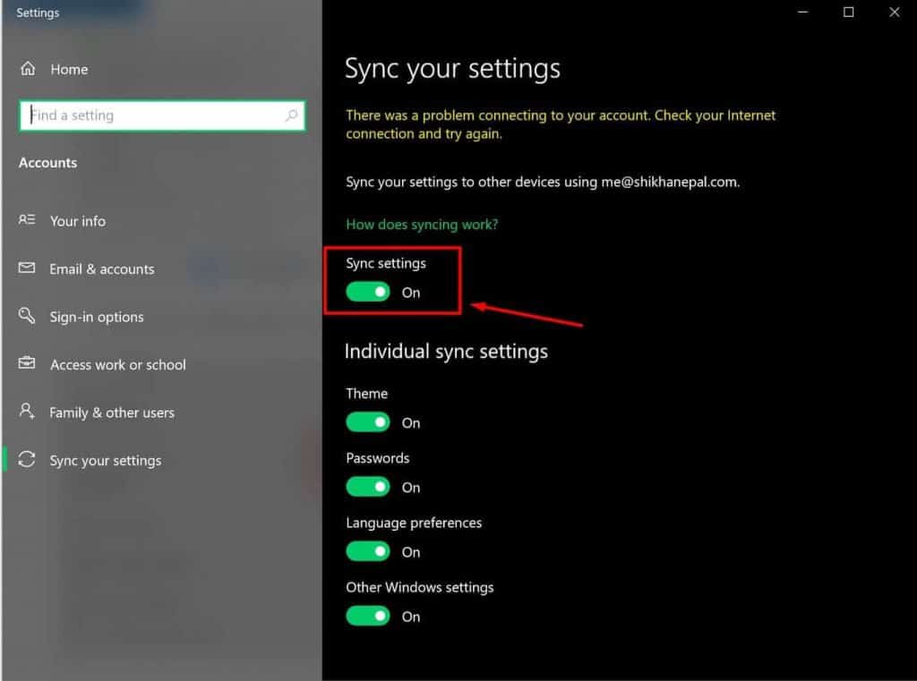917x681 pixels.
Task: Click the 'Individual sync settings' heading
Action: pyautogui.click(x=446, y=352)
